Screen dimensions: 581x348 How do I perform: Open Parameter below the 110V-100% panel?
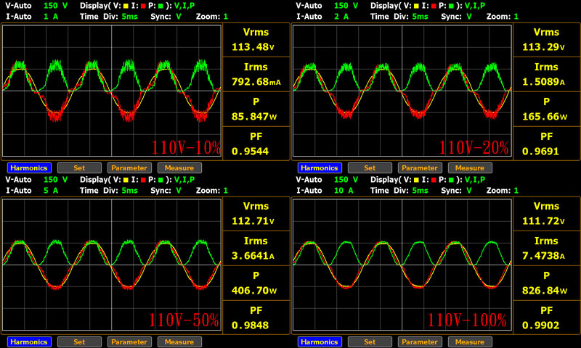click(x=420, y=342)
